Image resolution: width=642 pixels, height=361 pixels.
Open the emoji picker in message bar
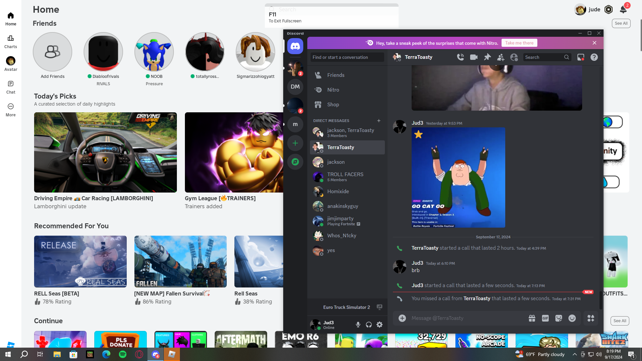(x=572, y=318)
